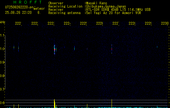Click the yellow intensity spike just before 2227
Screen dimensions: 170x108
112,104
